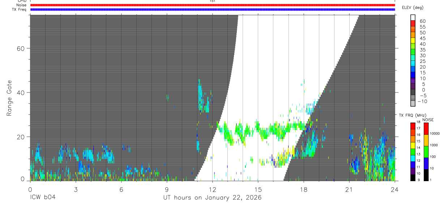Pick the black bottom swatch in TX FRQ colorbar
Viewport: 444px width, 205px height.
click(413, 177)
